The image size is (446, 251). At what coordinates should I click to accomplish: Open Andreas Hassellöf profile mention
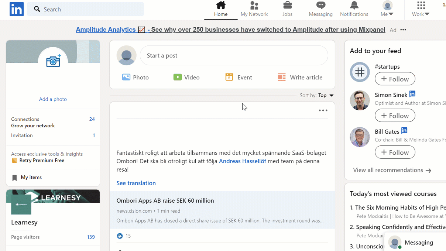[x=243, y=161]
